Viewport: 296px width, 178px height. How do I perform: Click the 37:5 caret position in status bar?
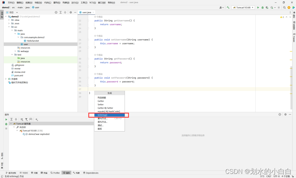[262, 176]
